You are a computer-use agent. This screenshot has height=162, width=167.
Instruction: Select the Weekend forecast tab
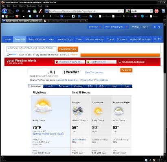tap(78, 86)
